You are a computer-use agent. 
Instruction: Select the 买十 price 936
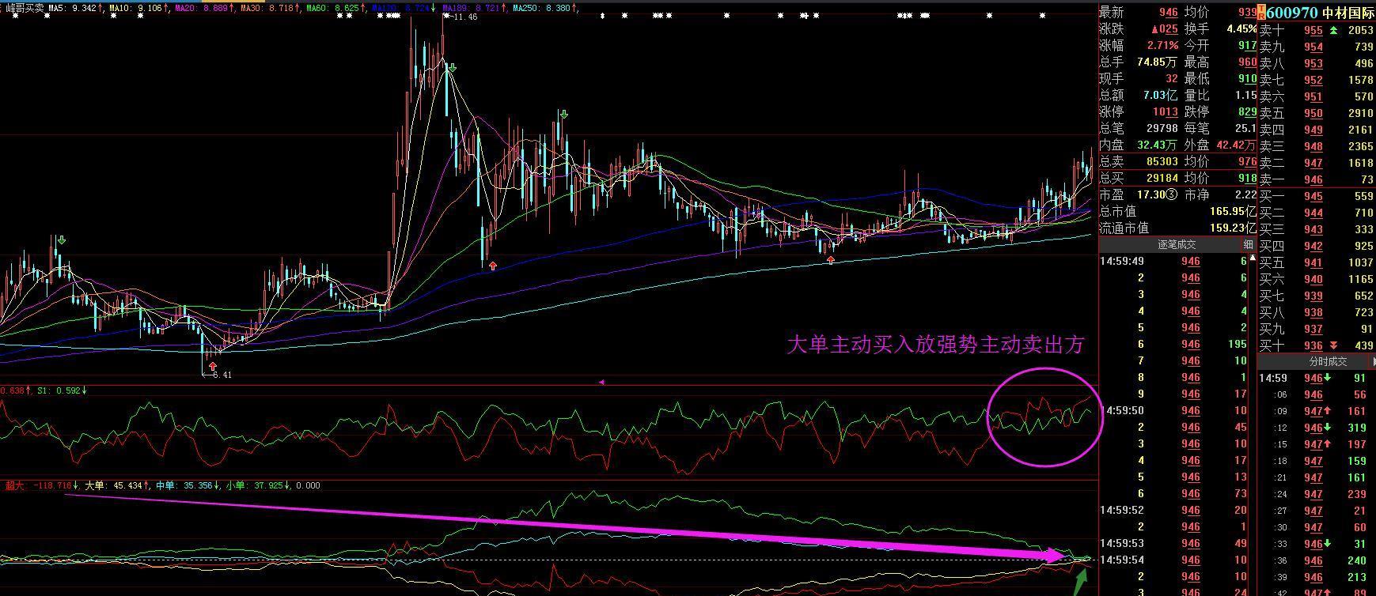(x=1313, y=345)
